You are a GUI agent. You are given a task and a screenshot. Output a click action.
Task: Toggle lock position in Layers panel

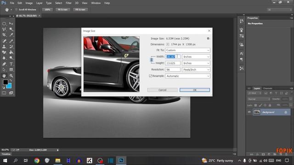[x=265, y=105]
